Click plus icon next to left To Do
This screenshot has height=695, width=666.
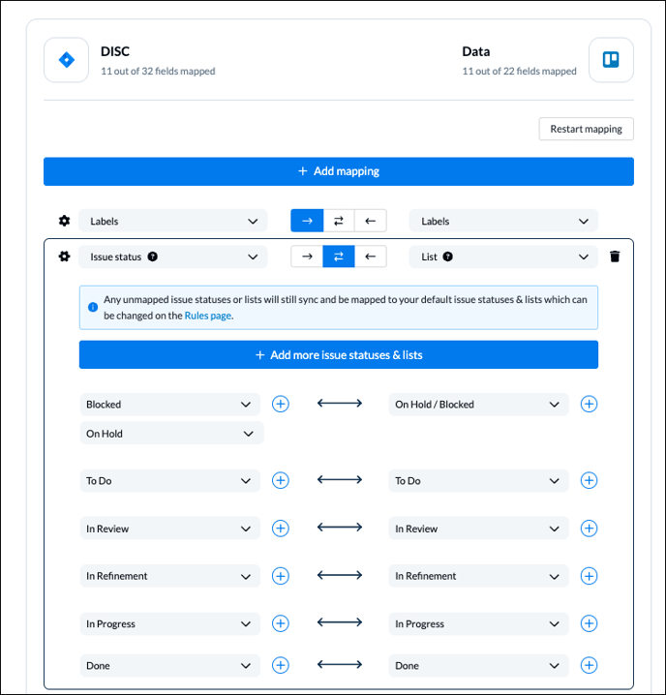(x=280, y=480)
